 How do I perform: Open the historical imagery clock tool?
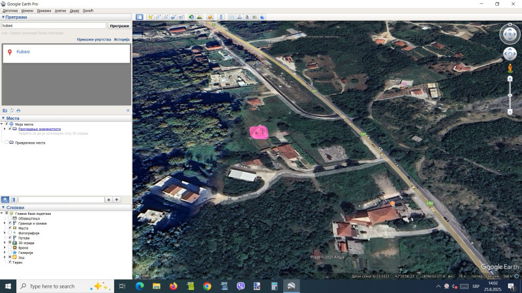(x=192, y=17)
